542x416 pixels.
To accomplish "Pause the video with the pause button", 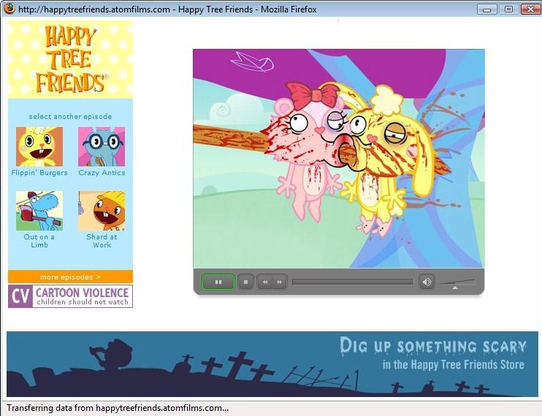I will coord(218,282).
